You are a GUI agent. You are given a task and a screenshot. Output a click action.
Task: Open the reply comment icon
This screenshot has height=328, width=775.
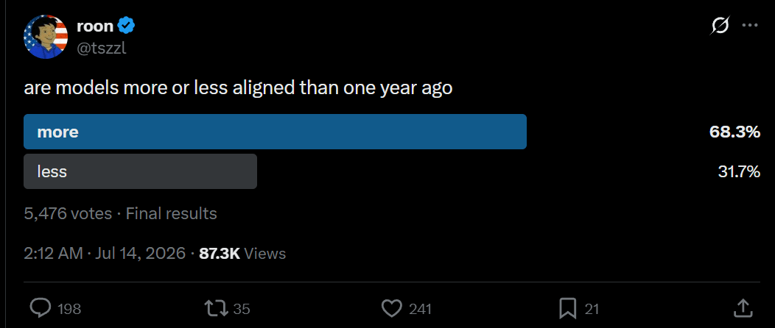pos(41,309)
